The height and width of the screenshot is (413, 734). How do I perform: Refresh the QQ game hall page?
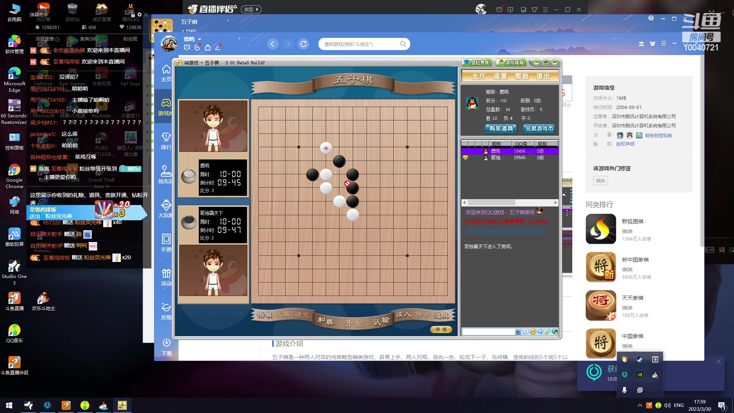[x=304, y=44]
